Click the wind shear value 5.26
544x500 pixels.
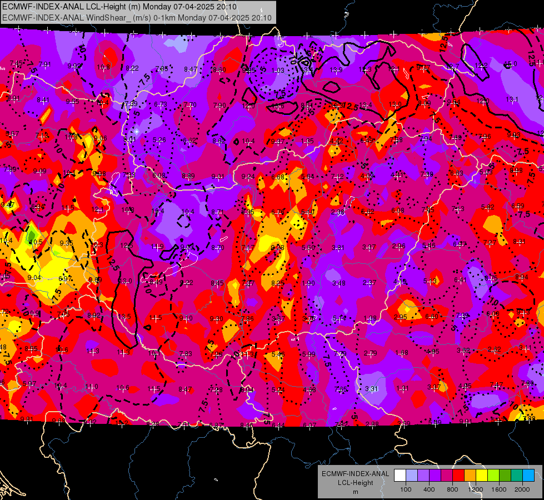(159, 140)
